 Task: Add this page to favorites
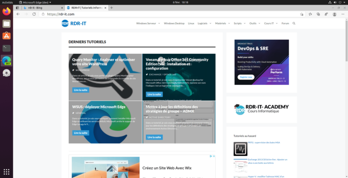[301, 14]
